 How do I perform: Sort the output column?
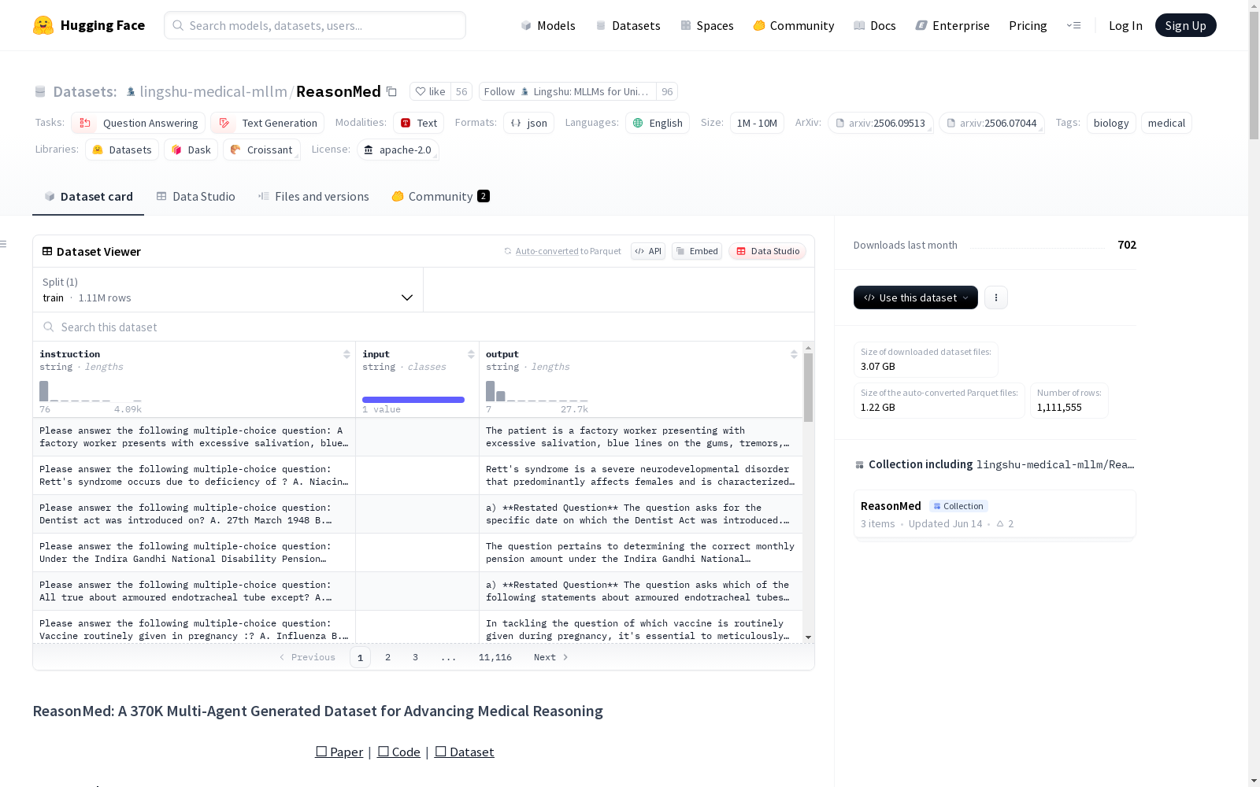coord(794,354)
